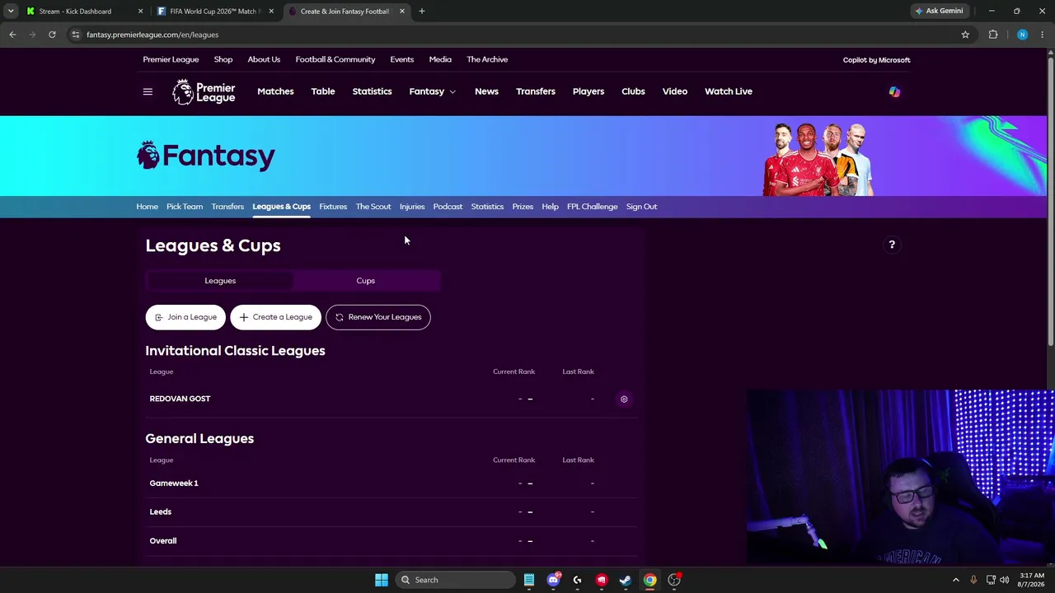The image size is (1055, 593).
Task: Open Discord from the taskbar
Action: tap(553, 580)
